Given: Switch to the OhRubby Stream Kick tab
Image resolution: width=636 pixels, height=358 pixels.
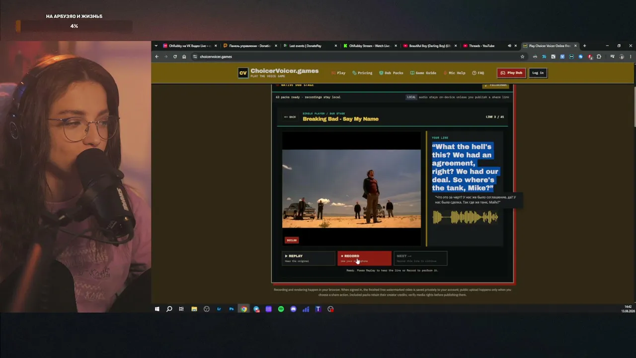Looking at the screenshot, I should [370, 46].
